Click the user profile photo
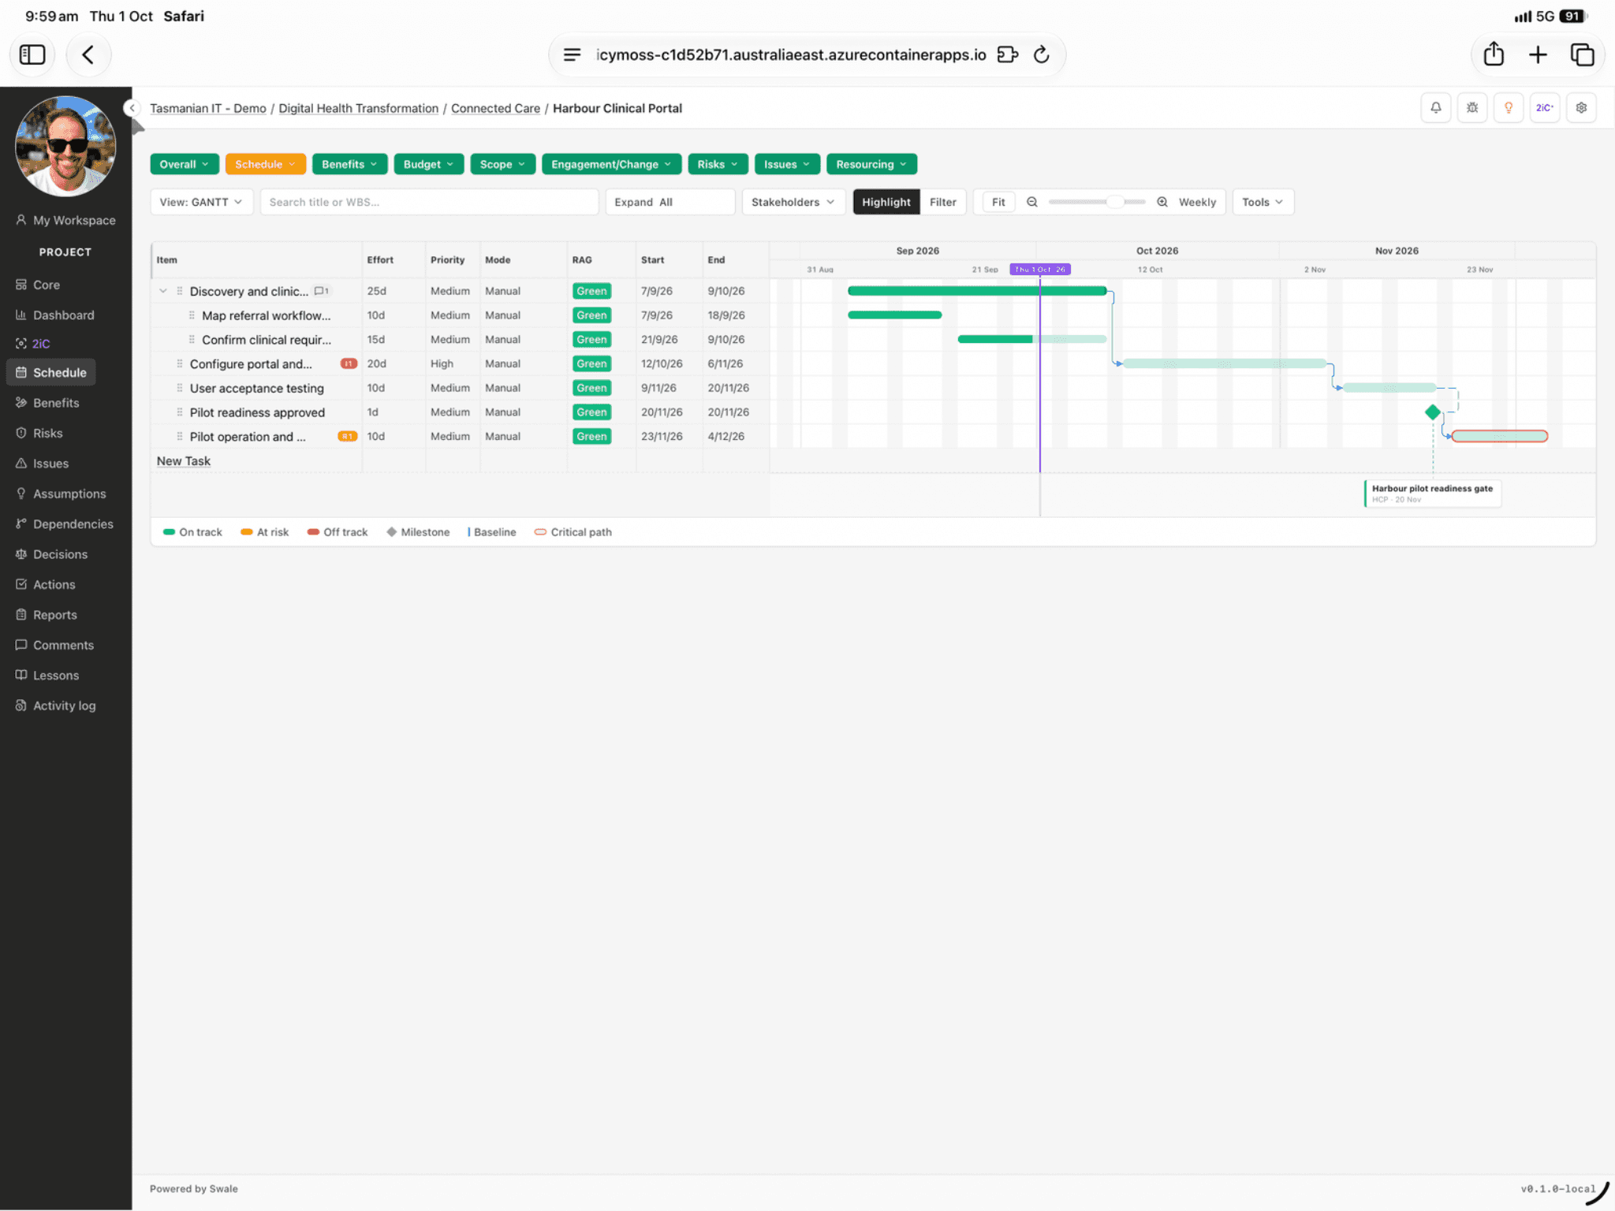1615x1211 pixels. [x=65, y=146]
